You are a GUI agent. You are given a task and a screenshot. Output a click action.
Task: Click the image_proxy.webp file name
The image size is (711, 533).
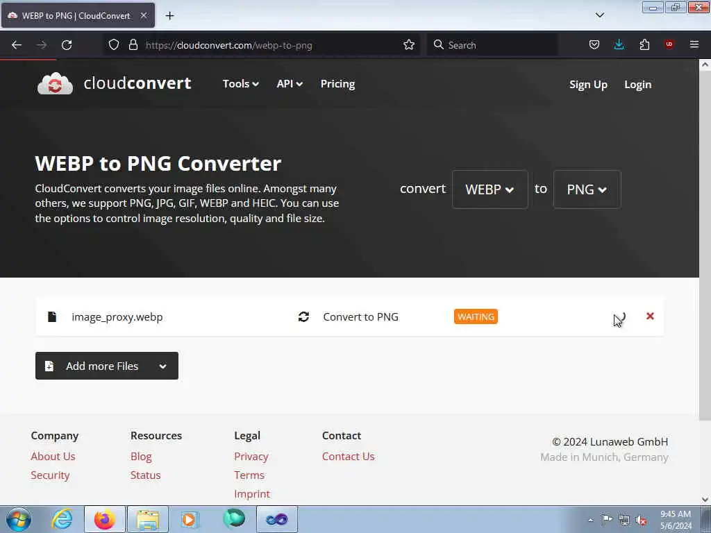pos(117,316)
